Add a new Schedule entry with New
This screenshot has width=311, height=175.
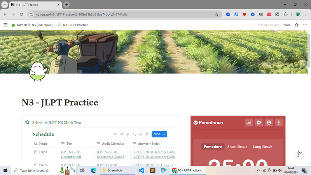pos(157,134)
